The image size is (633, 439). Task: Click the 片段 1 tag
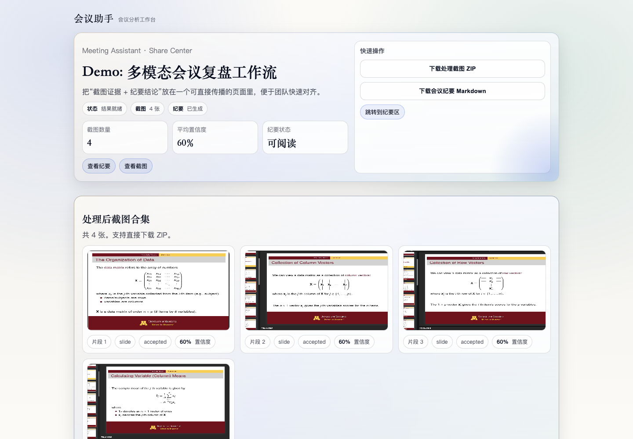(x=99, y=342)
